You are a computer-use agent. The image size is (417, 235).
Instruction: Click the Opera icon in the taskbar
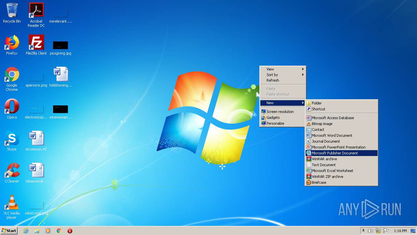coord(70,231)
